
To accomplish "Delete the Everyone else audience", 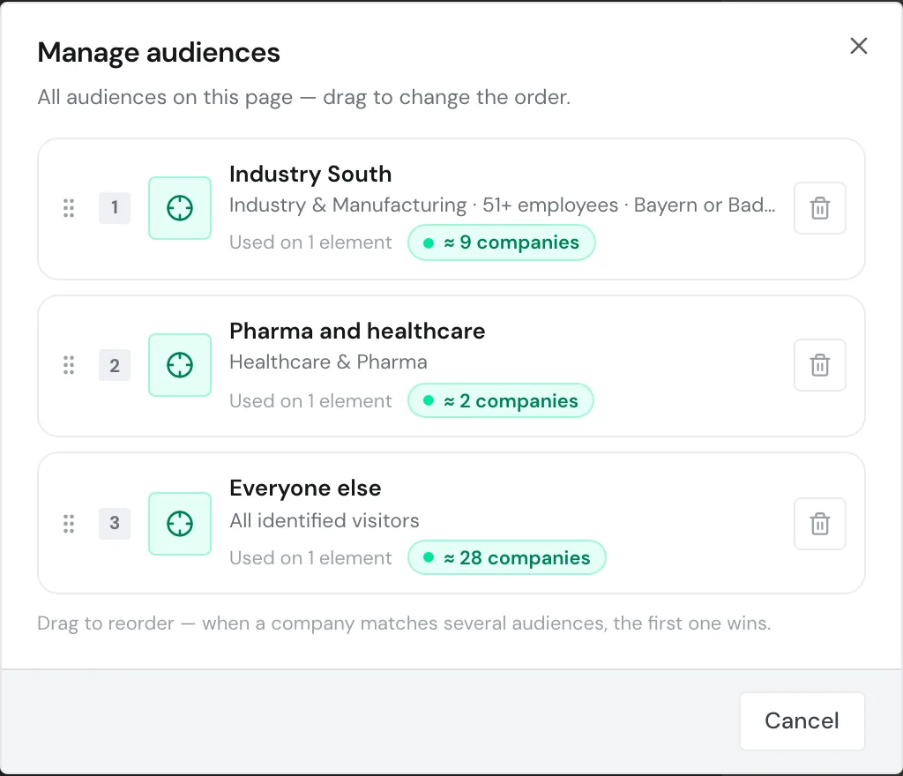I will point(819,523).
